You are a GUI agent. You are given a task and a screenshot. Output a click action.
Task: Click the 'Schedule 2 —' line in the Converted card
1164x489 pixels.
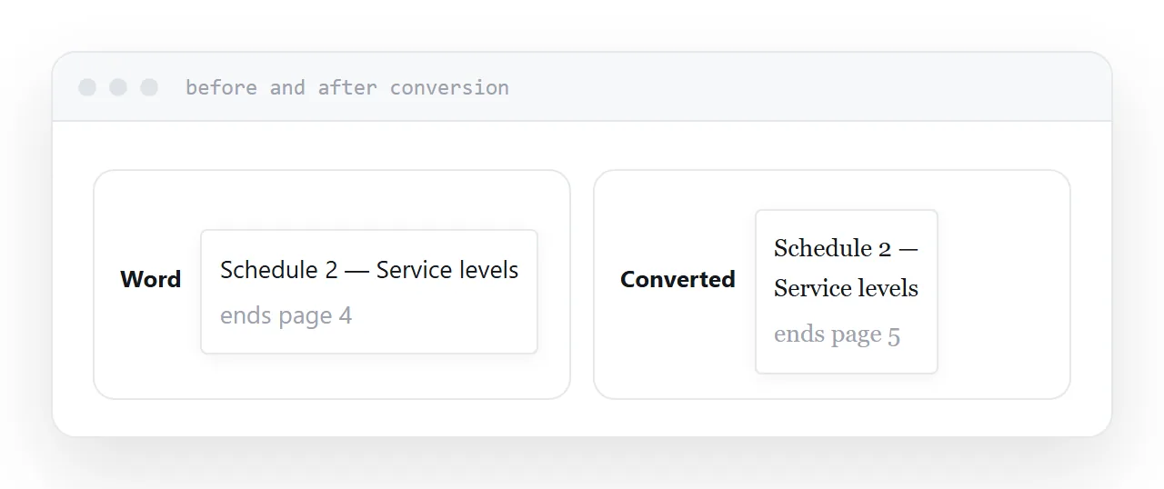846,248
